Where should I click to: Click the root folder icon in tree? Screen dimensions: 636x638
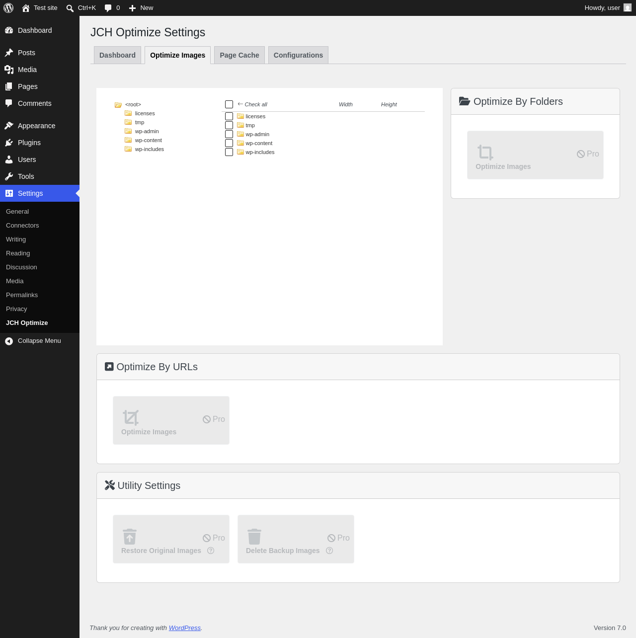point(118,105)
